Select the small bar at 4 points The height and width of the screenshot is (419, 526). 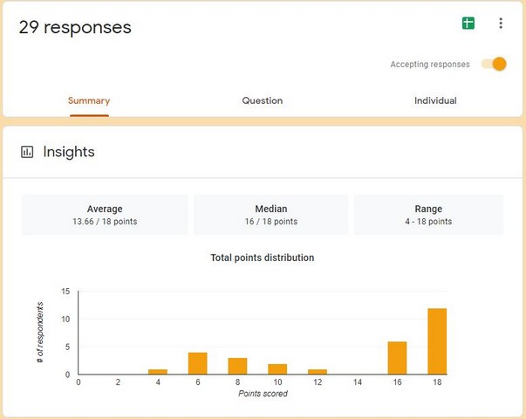158,372
